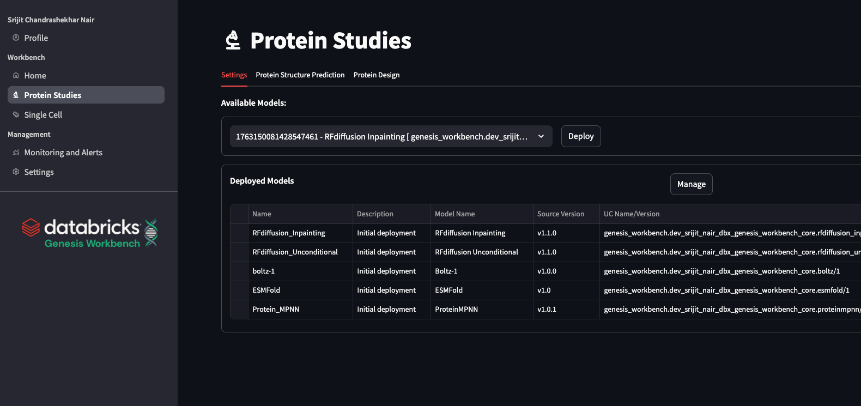Select the Protein_MPNN row selector cell

point(239,310)
